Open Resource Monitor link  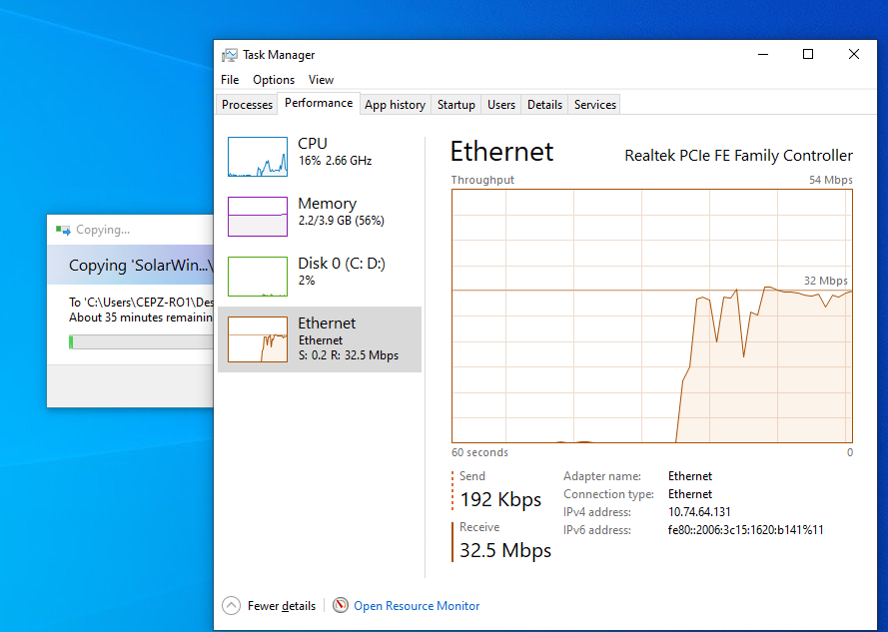point(417,606)
